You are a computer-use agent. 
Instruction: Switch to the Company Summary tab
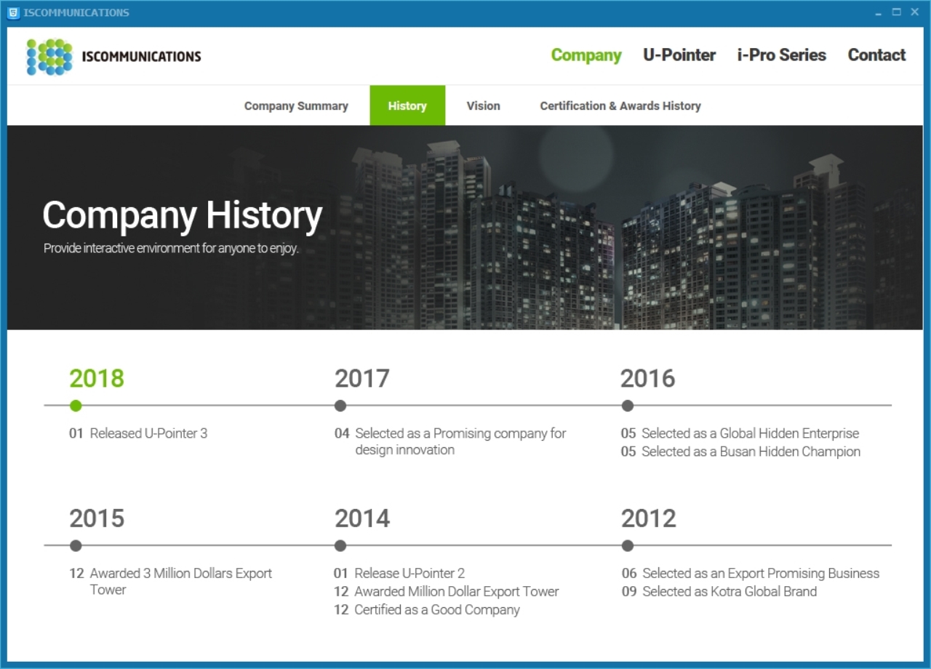[296, 105]
